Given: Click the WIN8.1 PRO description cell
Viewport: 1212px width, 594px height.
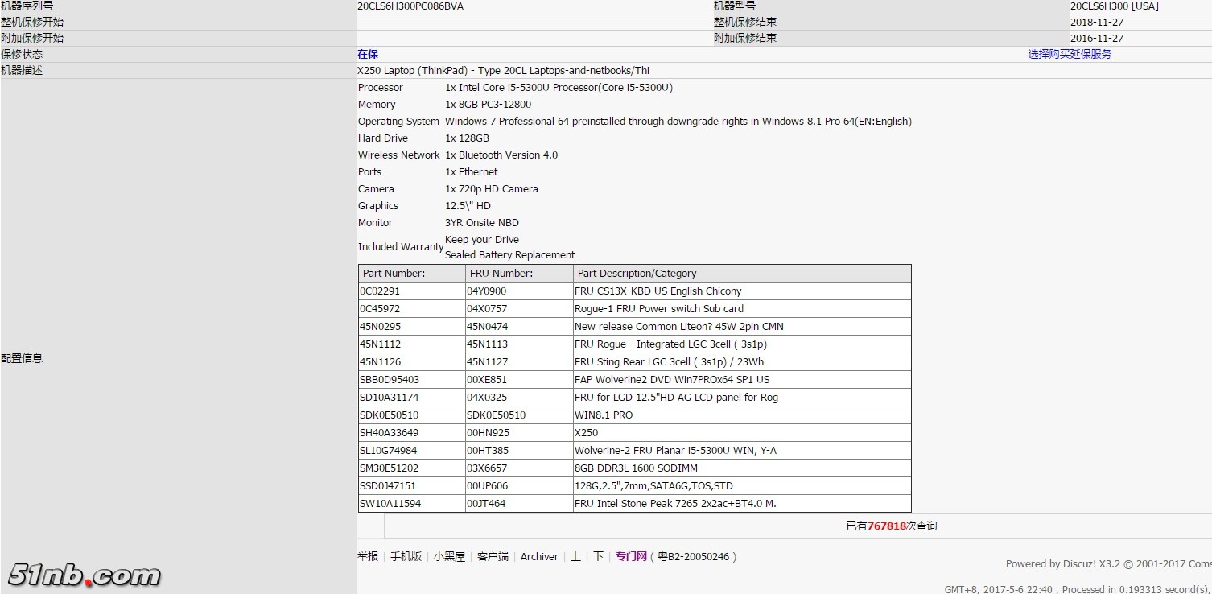Looking at the screenshot, I should (742, 415).
